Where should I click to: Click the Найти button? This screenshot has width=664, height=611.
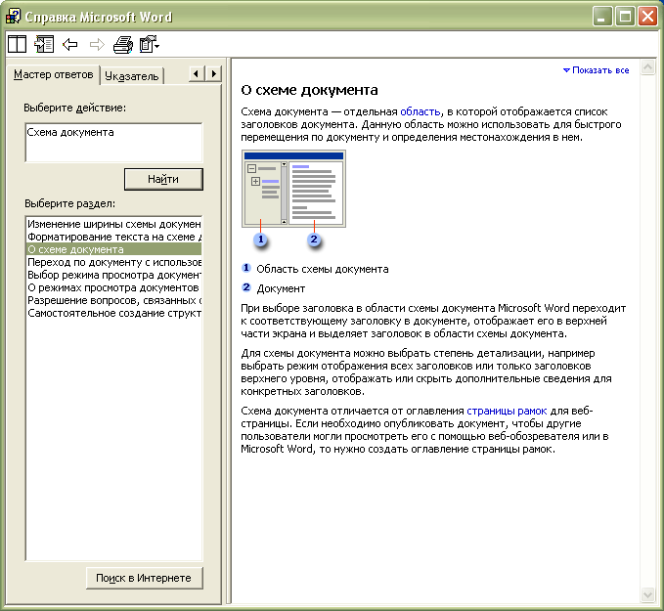(x=163, y=179)
